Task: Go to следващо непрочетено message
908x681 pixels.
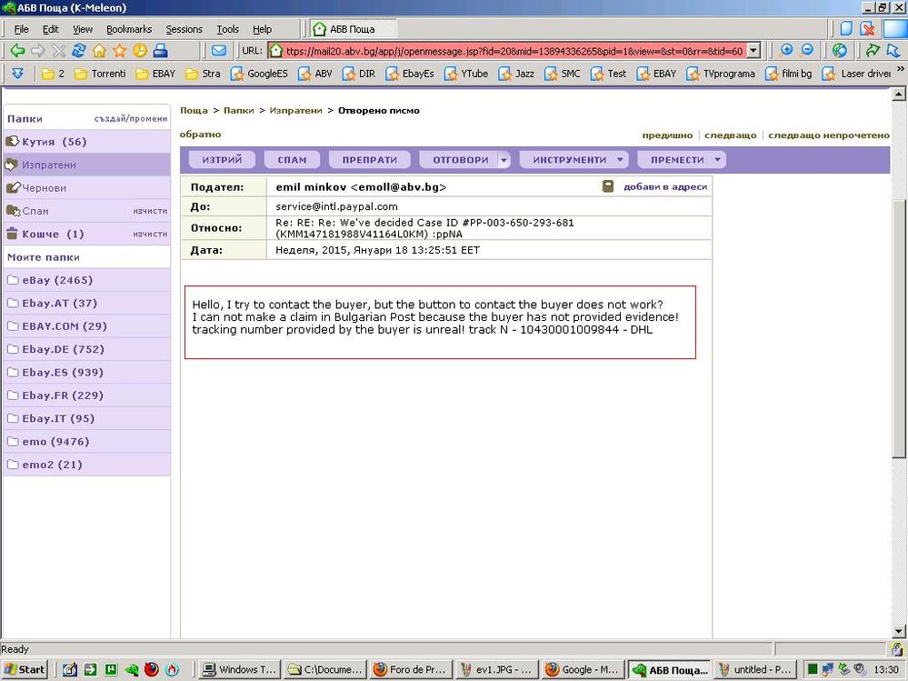Action: tap(829, 135)
